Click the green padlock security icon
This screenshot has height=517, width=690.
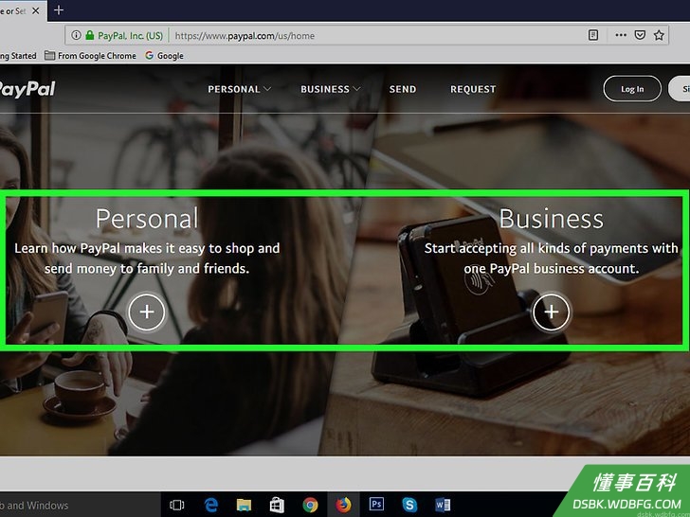(89, 35)
